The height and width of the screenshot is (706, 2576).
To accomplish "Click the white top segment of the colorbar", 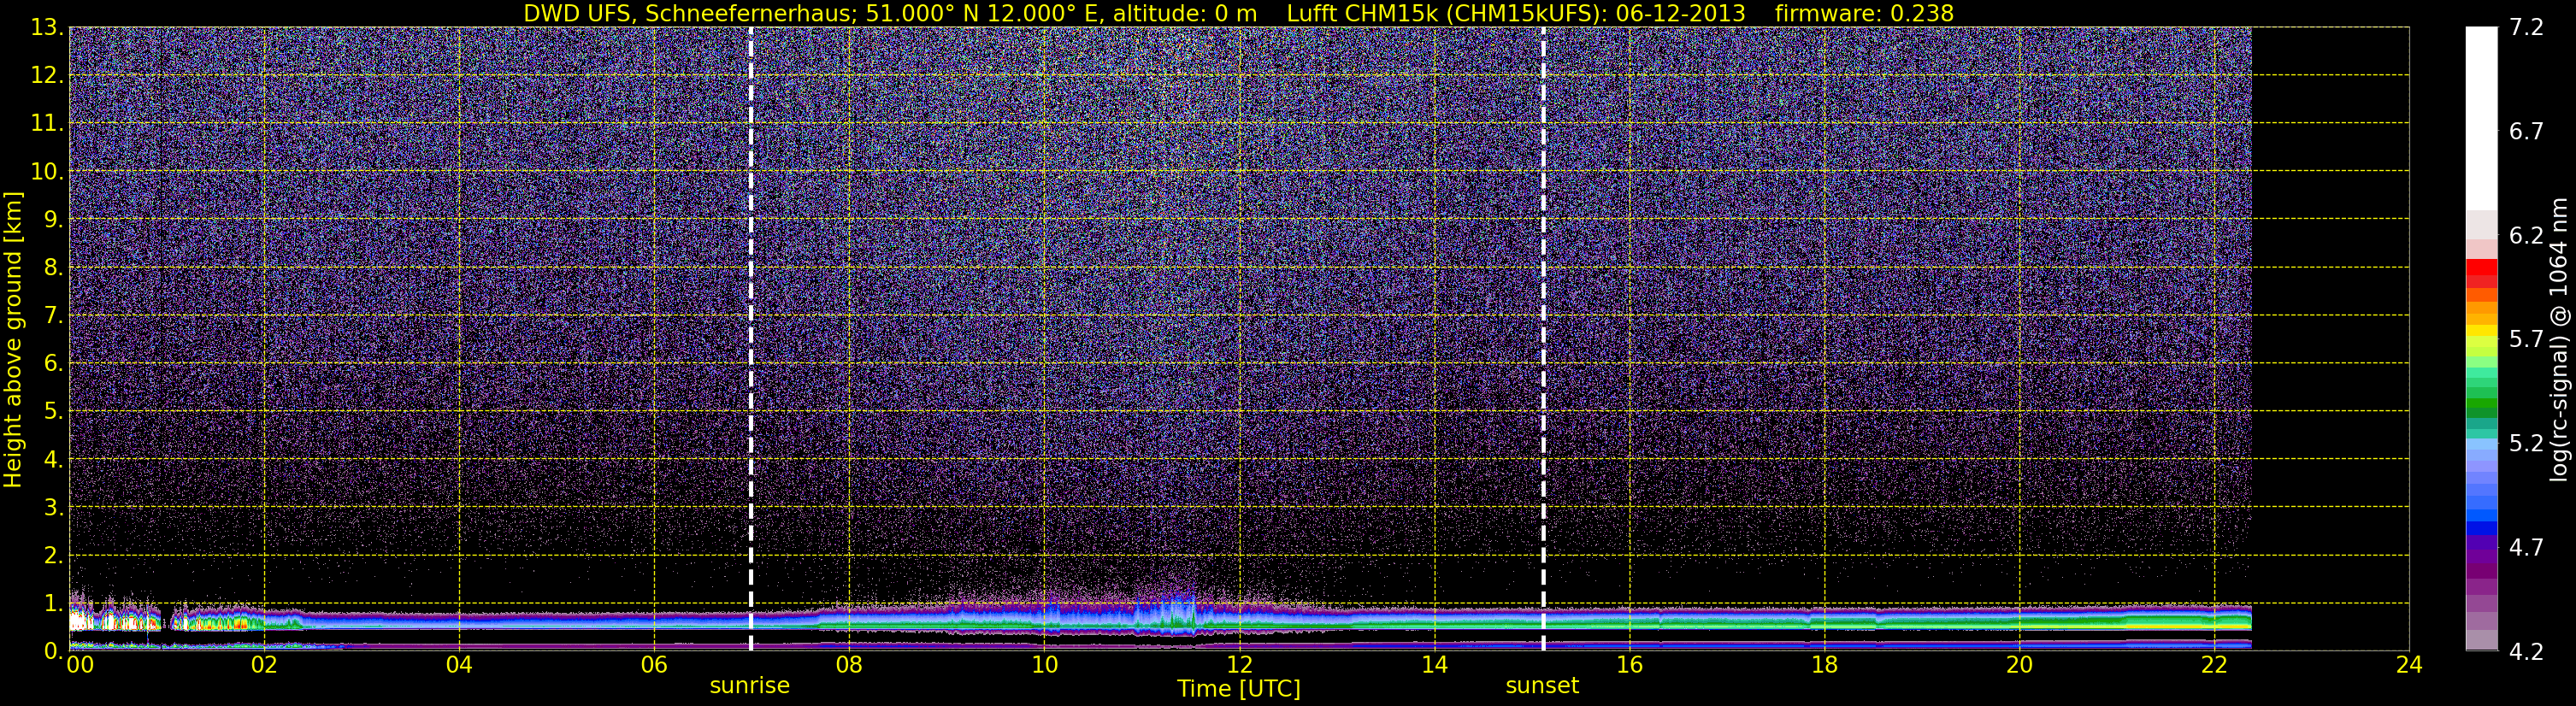I will coord(2481,118).
